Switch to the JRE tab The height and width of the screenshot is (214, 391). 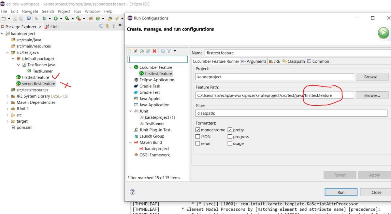274,61
